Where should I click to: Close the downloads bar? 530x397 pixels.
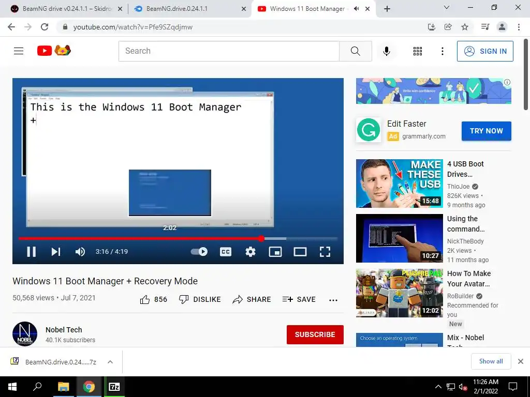pos(521,361)
